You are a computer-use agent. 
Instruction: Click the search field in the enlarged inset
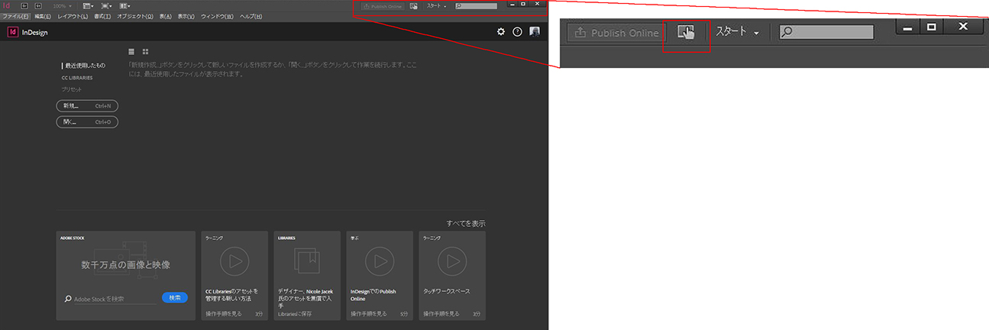point(826,32)
